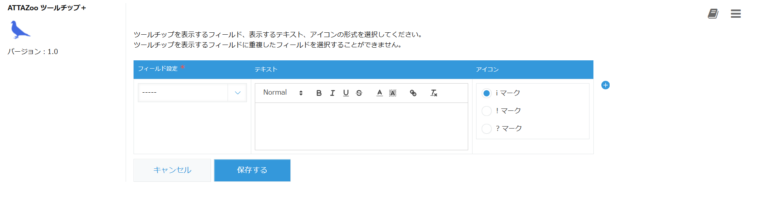Clear text formatting with Tx icon

click(x=433, y=93)
